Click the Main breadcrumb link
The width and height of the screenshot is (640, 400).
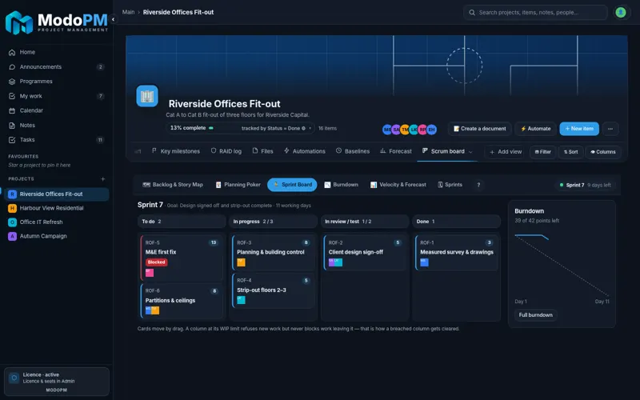pyautogui.click(x=128, y=12)
